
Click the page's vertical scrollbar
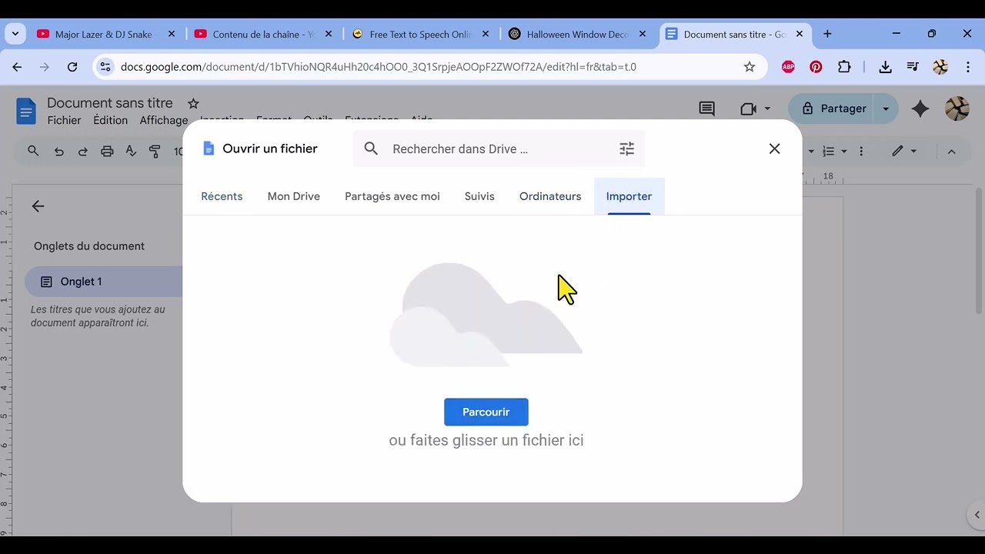[979, 250]
